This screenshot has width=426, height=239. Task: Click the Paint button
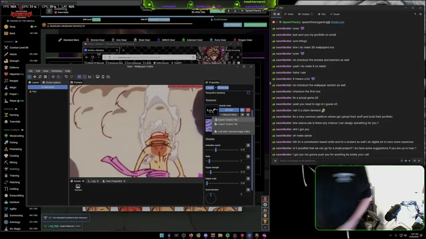(229, 110)
